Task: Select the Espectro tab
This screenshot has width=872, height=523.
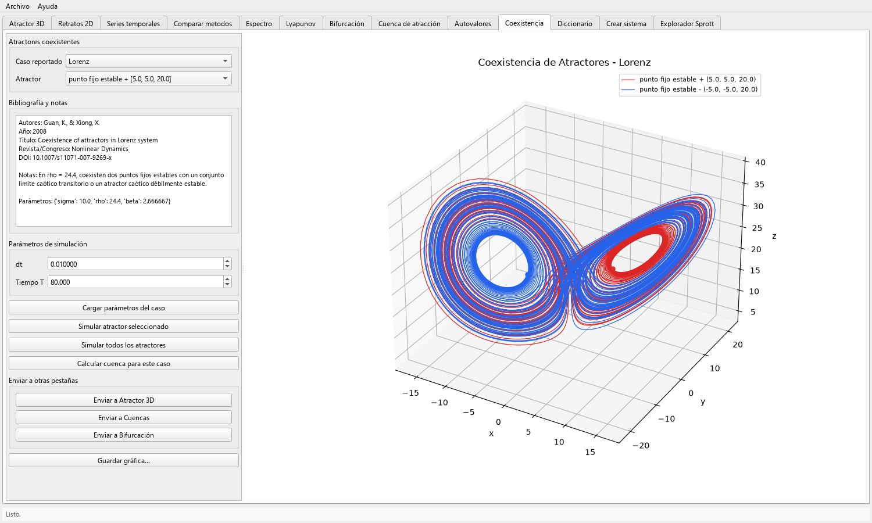Action: point(259,24)
